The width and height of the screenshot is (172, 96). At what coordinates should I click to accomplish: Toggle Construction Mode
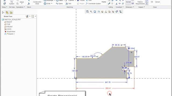pos(37,3)
